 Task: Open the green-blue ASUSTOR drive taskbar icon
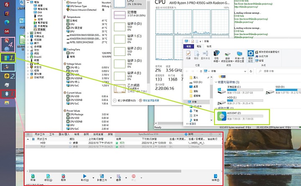pyautogui.click(x=7, y=58)
